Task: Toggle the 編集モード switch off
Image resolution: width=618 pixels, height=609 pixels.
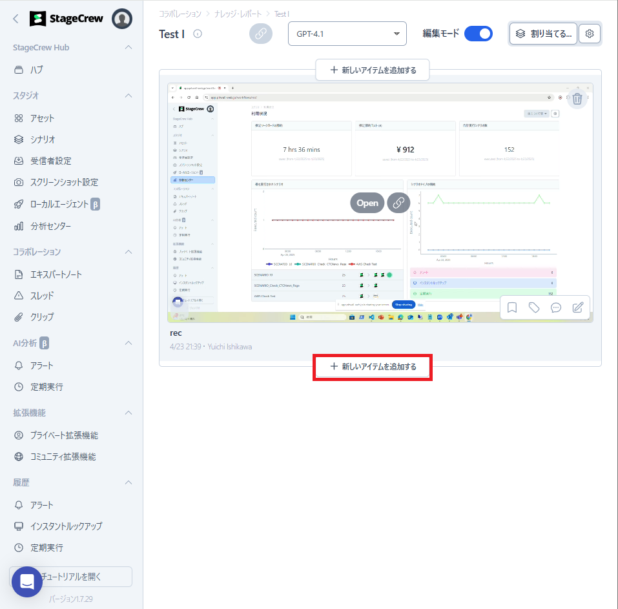Action: [x=478, y=34]
